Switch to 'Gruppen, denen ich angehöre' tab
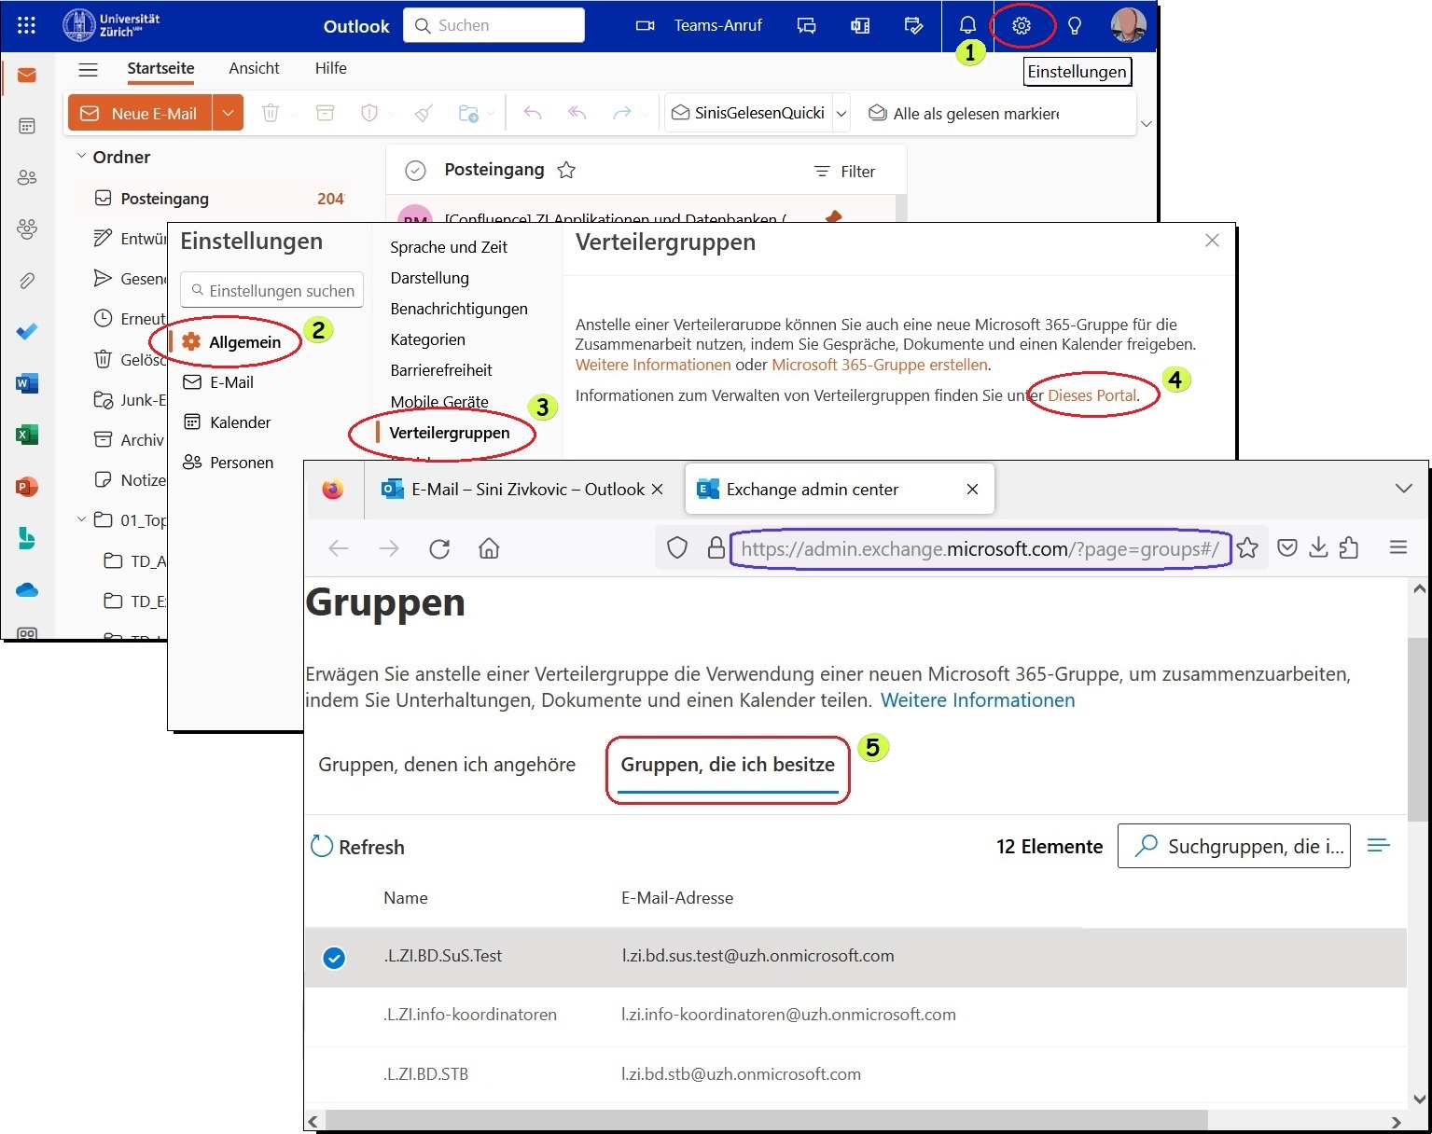 [447, 764]
